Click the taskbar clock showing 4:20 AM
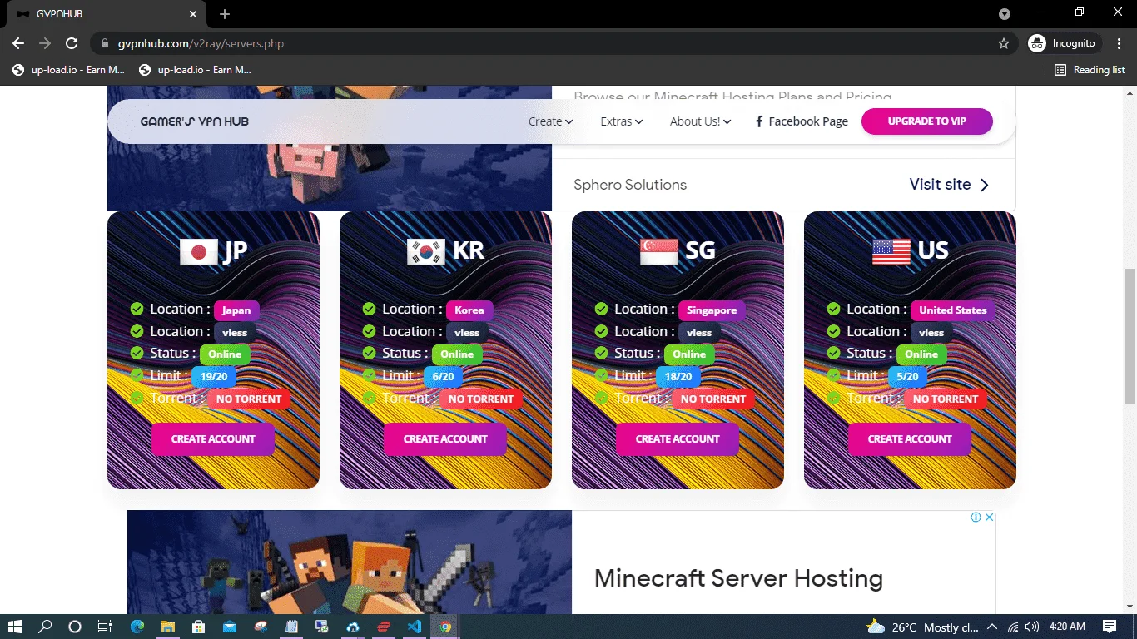This screenshot has height=639, width=1137. coord(1067,627)
